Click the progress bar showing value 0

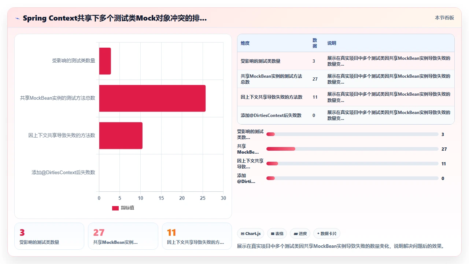pyautogui.click(x=352, y=178)
